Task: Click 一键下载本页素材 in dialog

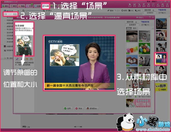Action: pos(142,97)
